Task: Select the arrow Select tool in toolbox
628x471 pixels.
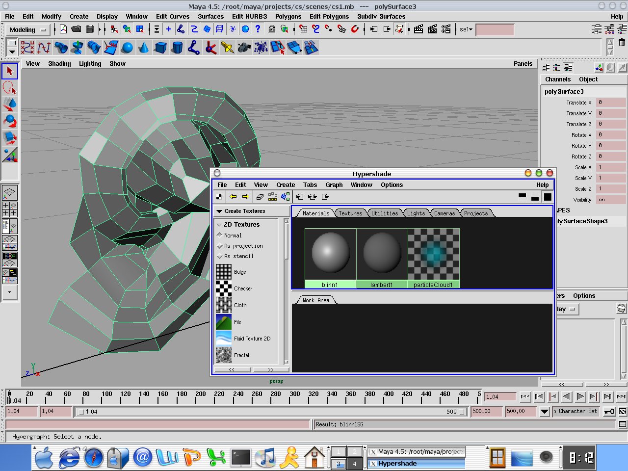Action: coord(10,71)
